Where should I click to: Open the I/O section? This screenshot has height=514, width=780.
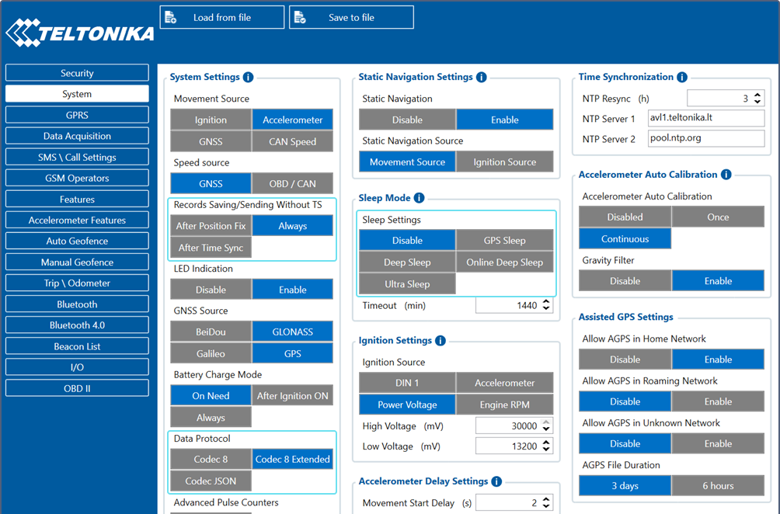(x=77, y=367)
